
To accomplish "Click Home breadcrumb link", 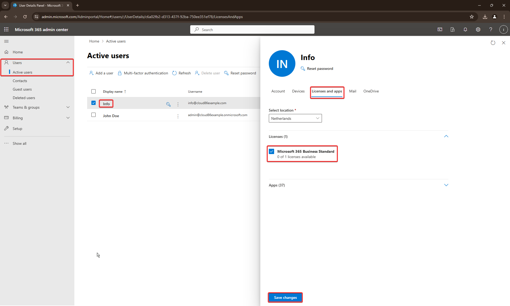I will [x=94, y=41].
